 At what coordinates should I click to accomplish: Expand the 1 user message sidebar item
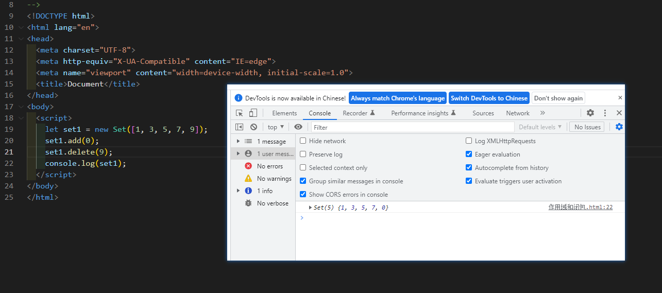(238, 153)
